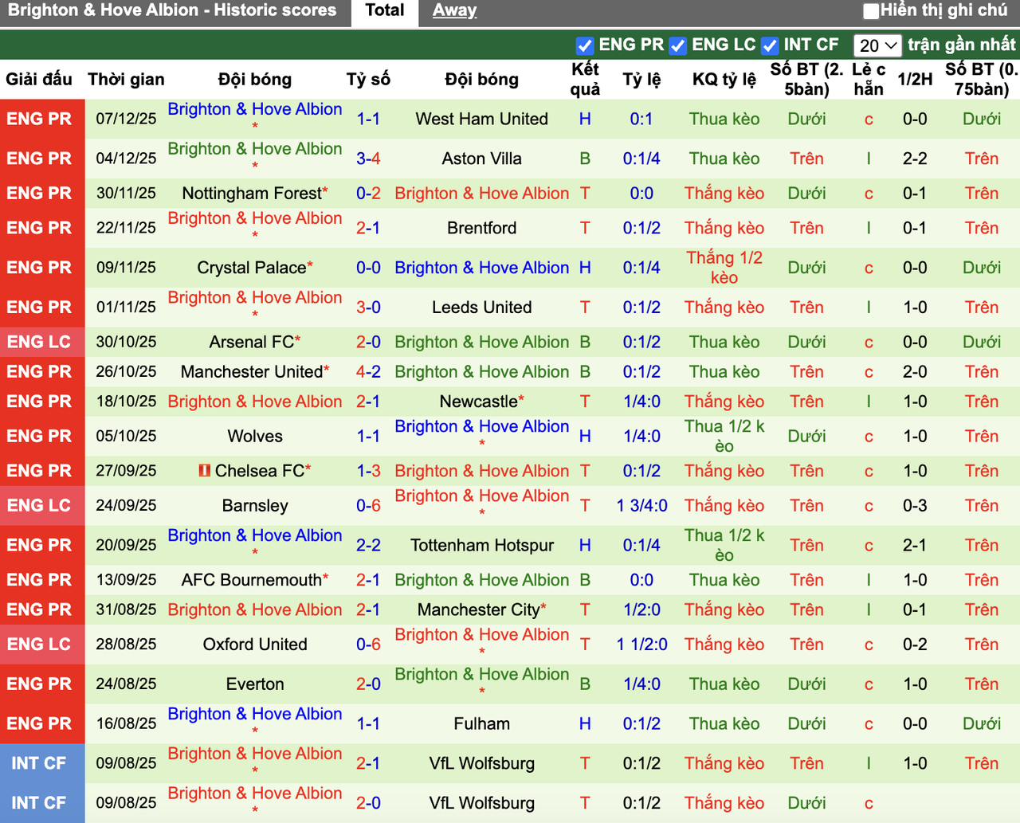Click the 0:1 odds in West Ham row
Screen dimensions: 1020x823
[x=641, y=119]
